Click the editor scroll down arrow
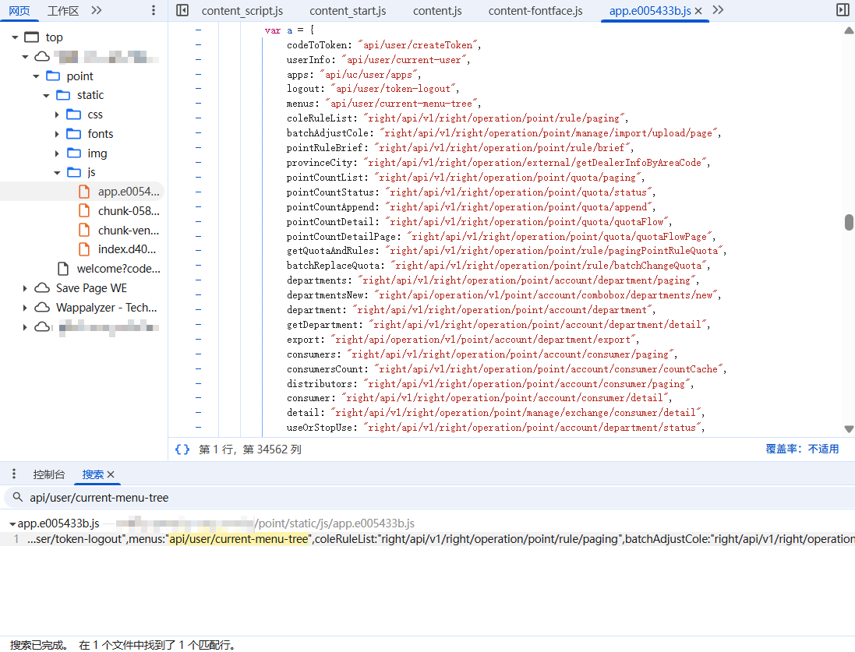The height and width of the screenshot is (652, 855). (x=849, y=429)
